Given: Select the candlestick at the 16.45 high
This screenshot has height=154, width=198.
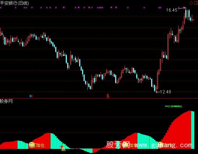Looking at the screenshot, I should coord(186,12).
